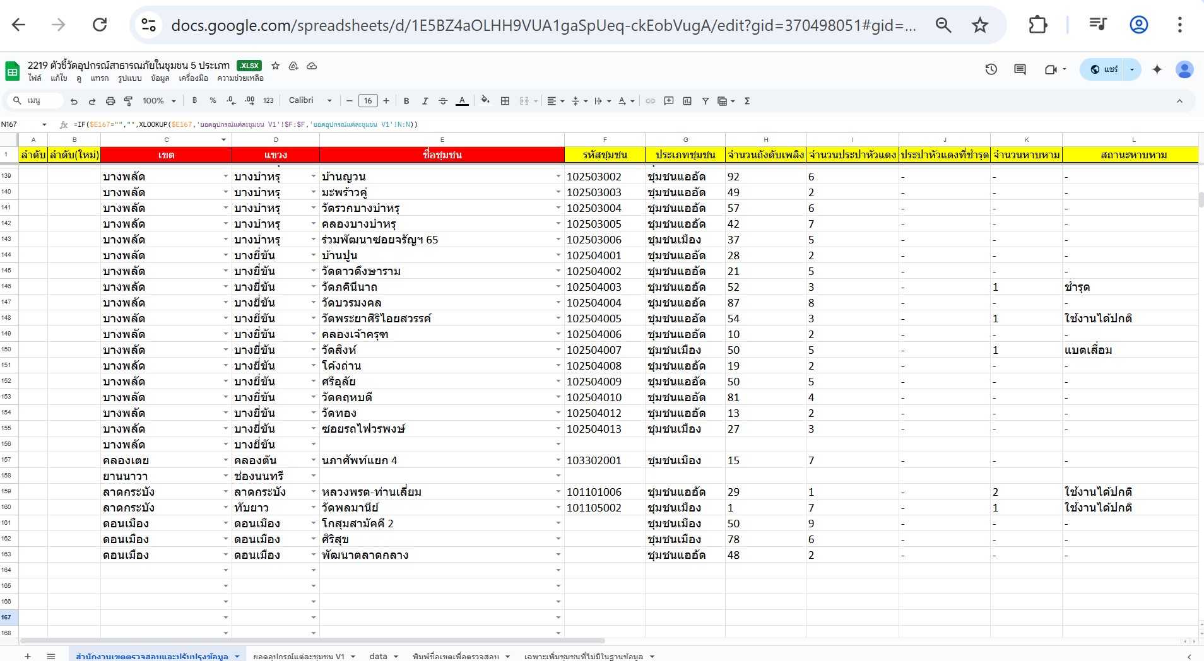Viewport: 1204px width, 661px height.
Task: Select cell with ใช้งานได้ปกติ for วัดพระยาศิริไอยสวรรค์
Action: (1130, 319)
